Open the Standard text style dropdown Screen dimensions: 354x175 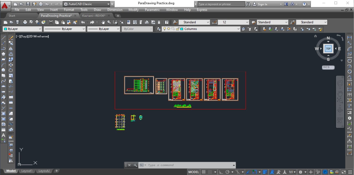pyautogui.click(x=194, y=22)
